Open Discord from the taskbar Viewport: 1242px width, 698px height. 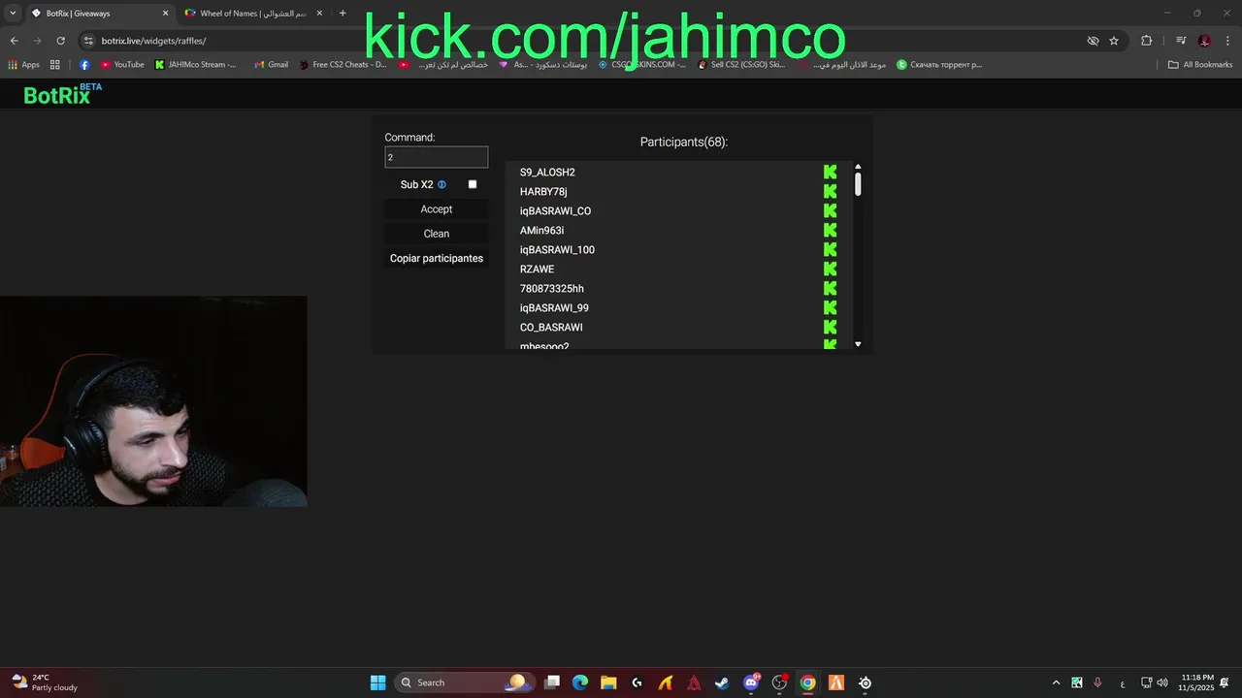pyautogui.click(x=751, y=682)
